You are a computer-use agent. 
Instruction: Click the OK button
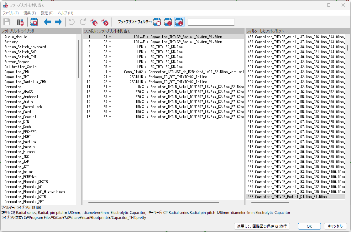(x=309, y=226)
